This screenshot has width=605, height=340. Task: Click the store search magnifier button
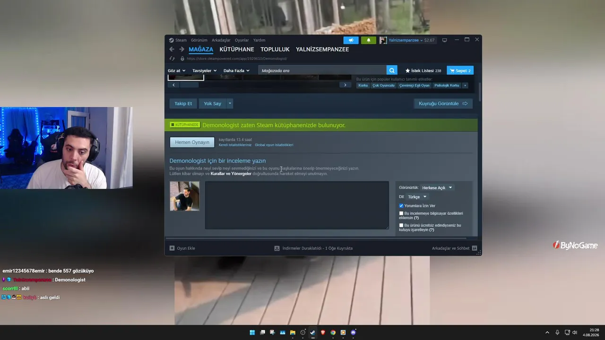(x=392, y=70)
